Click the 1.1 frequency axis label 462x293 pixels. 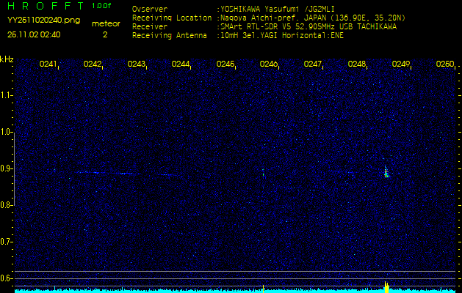(x=7, y=95)
